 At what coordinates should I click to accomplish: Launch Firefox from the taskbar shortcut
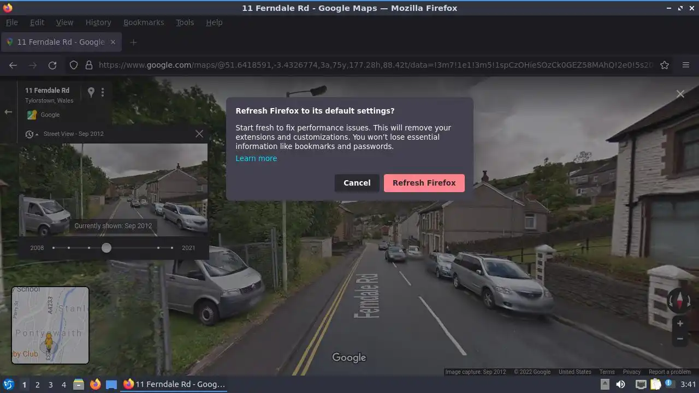(95, 384)
